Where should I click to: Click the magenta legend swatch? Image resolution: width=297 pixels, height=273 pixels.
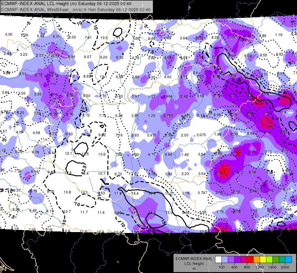(244, 260)
